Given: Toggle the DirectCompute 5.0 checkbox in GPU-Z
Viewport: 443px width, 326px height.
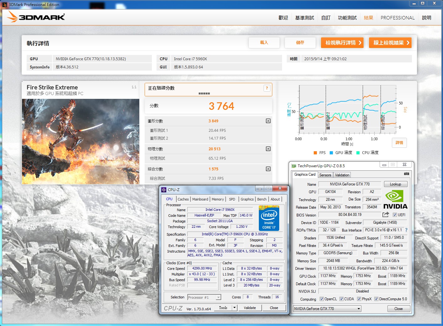Looking at the screenshot, I should [x=376, y=299].
